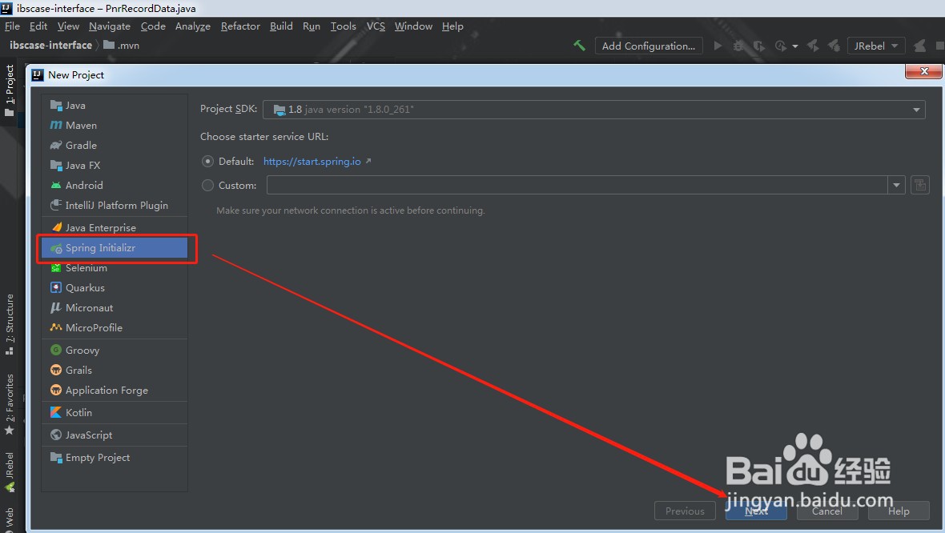
Task: Click the Profiler run icon in toolbar
Action: coord(781,46)
